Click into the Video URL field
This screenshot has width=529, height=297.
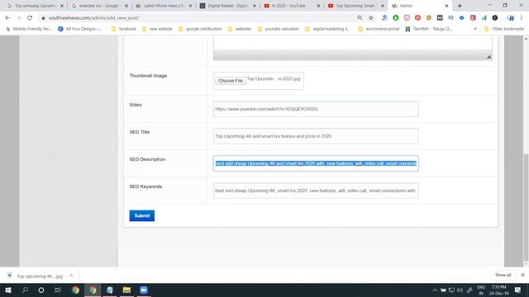(x=316, y=109)
